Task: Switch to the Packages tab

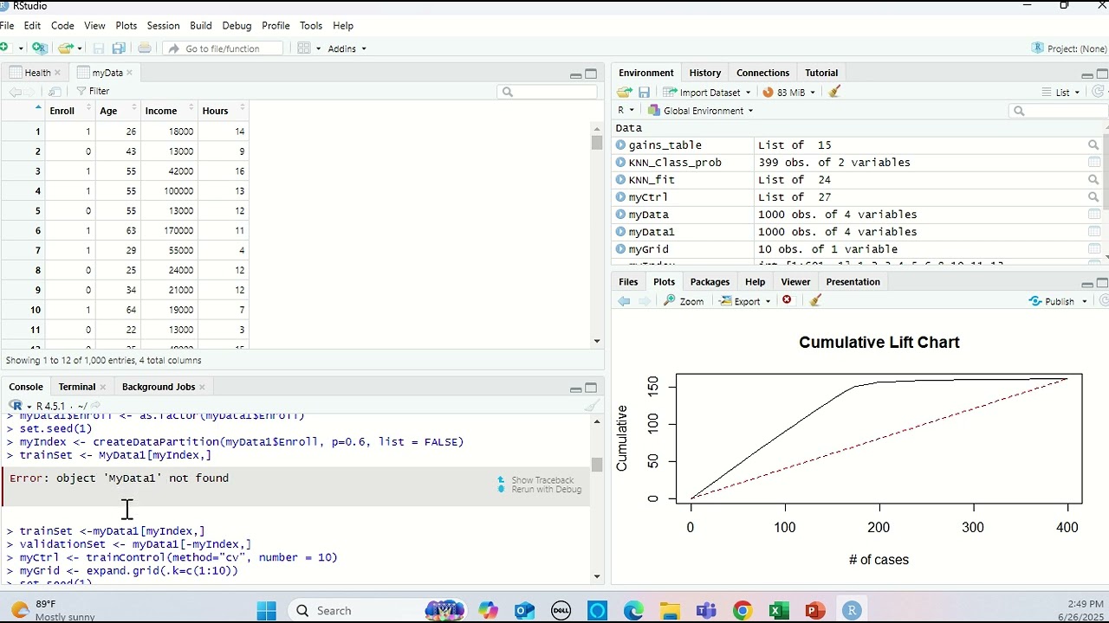Action: pyautogui.click(x=710, y=282)
